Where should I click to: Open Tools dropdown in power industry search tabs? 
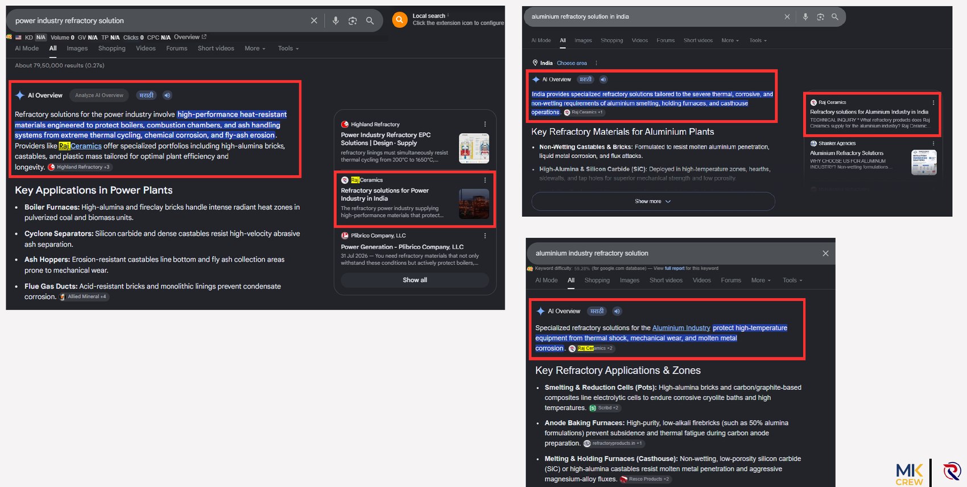click(x=288, y=48)
